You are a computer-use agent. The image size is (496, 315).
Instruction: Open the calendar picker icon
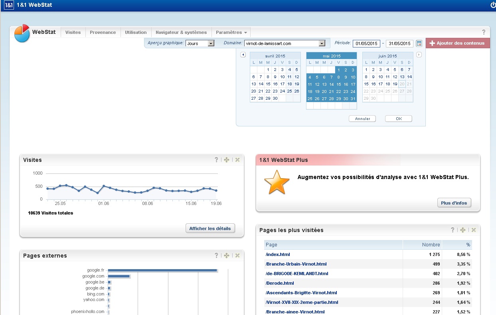(x=419, y=43)
